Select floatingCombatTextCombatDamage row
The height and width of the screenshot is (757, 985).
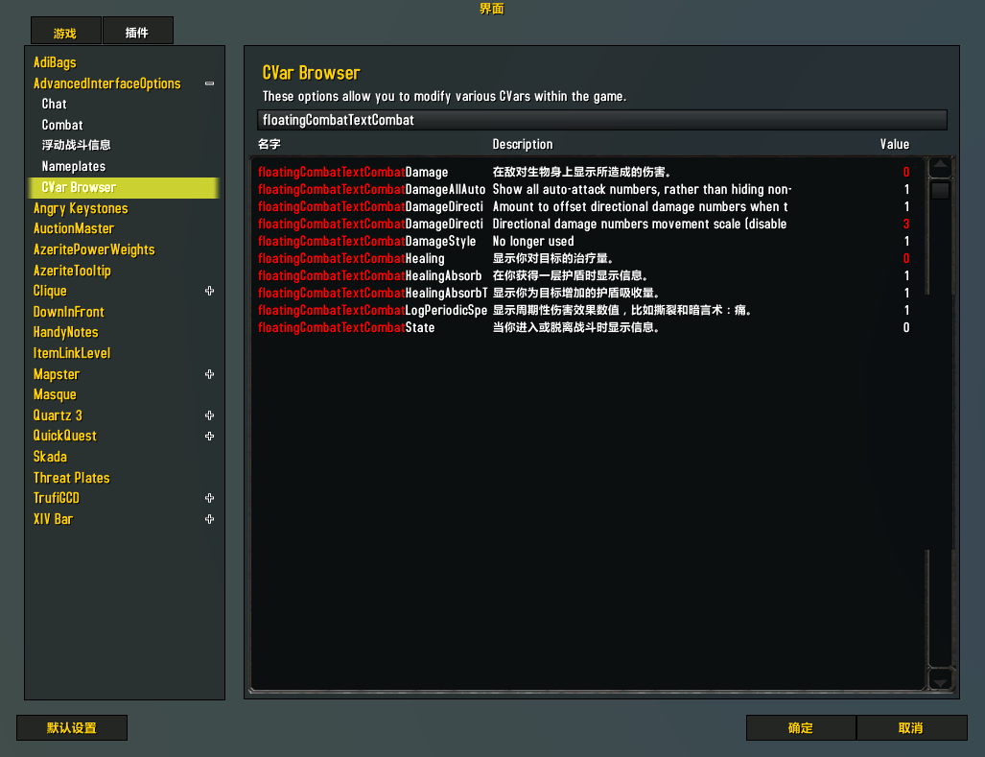[584, 172]
